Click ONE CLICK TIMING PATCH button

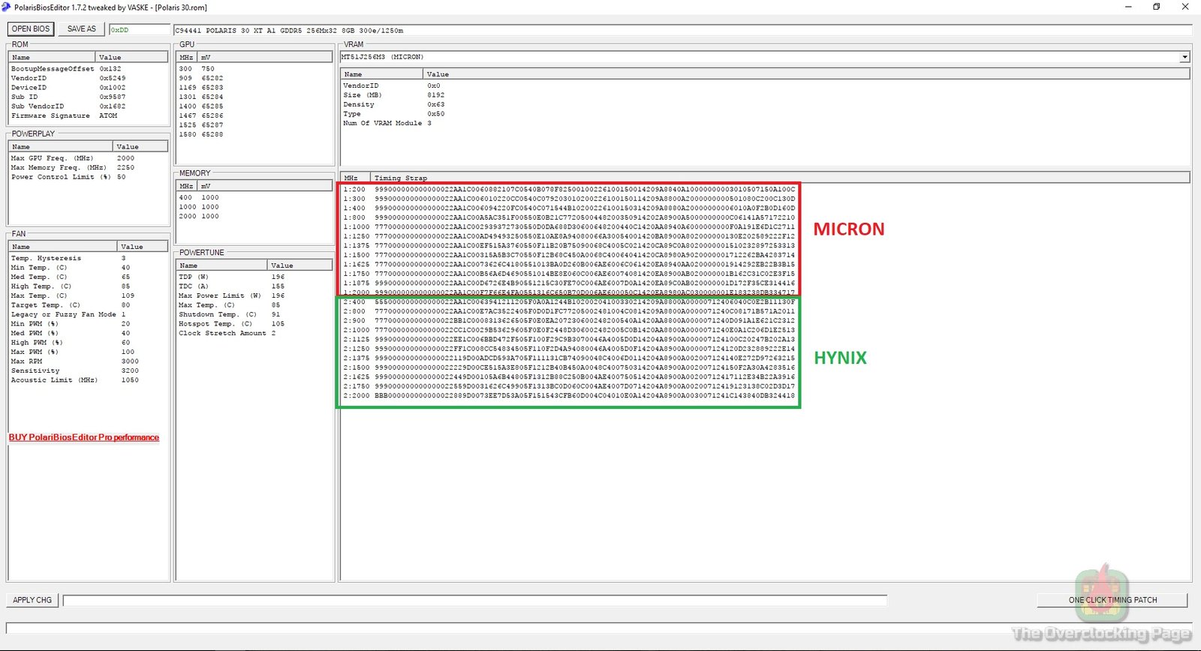pyautogui.click(x=1112, y=600)
